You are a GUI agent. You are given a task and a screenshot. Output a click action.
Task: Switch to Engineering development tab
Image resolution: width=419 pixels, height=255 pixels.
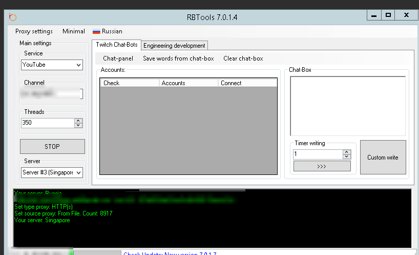tap(174, 46)
